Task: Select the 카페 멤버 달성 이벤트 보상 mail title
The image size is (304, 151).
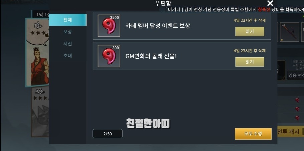Action: tap(158, 26)
